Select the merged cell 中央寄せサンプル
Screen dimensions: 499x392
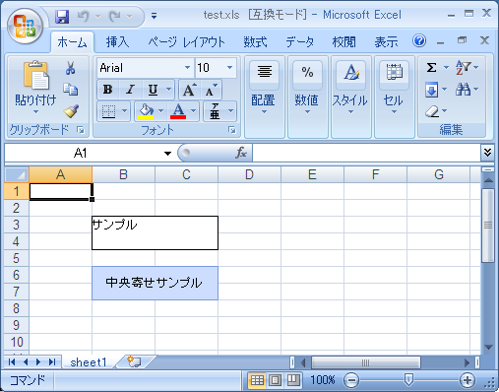click(155, 283)
